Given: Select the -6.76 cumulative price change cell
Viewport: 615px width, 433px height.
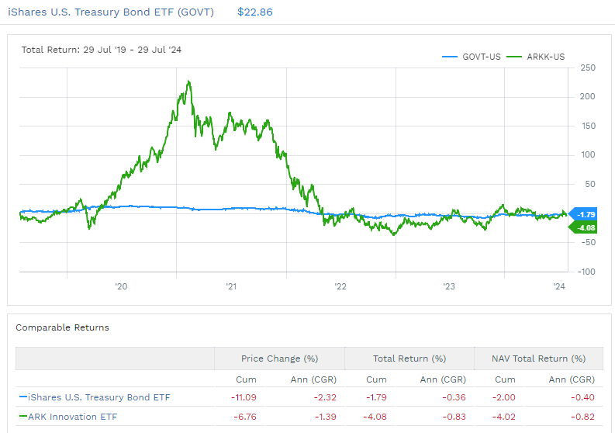Looking at the screenshot, I should coord(245,417).
